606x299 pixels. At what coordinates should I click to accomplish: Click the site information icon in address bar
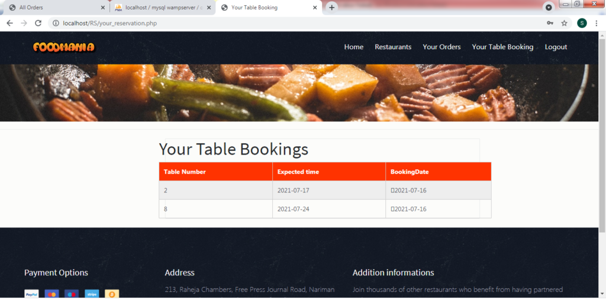[56, 23]
